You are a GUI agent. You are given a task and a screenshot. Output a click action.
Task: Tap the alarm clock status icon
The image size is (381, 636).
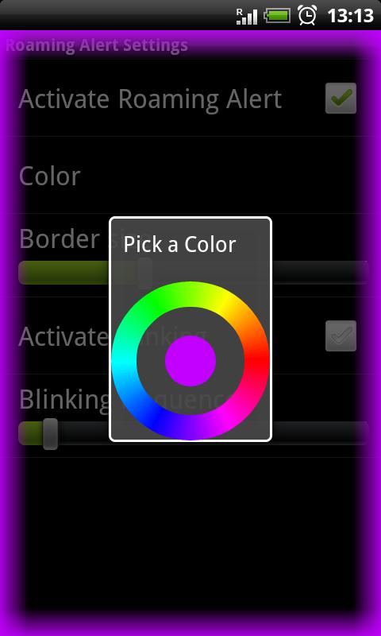click(307, 16)
